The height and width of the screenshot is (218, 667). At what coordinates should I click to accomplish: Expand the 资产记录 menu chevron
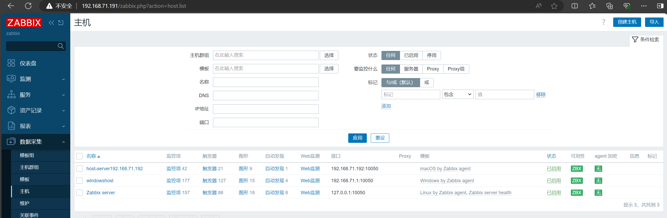pos(63,110)
